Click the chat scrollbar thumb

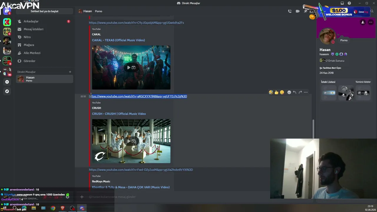[x=313, y=128]
